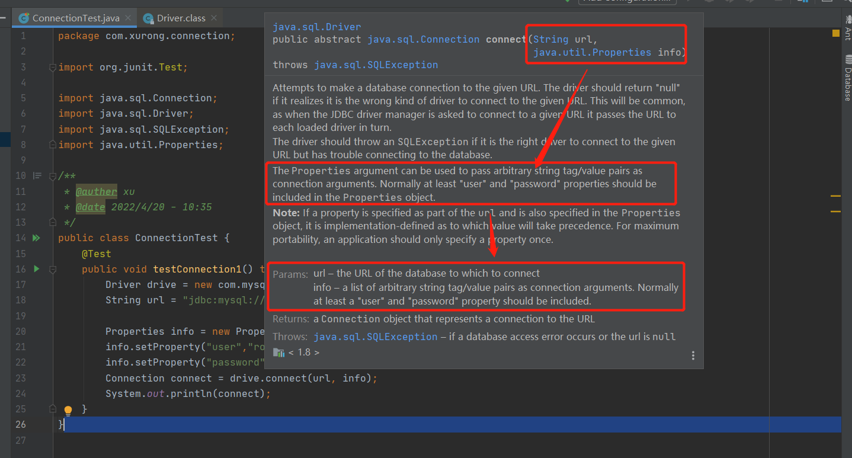Jump to the lower yellow warning stripe mark
852x458 pixels.
(x=836, y=211)
